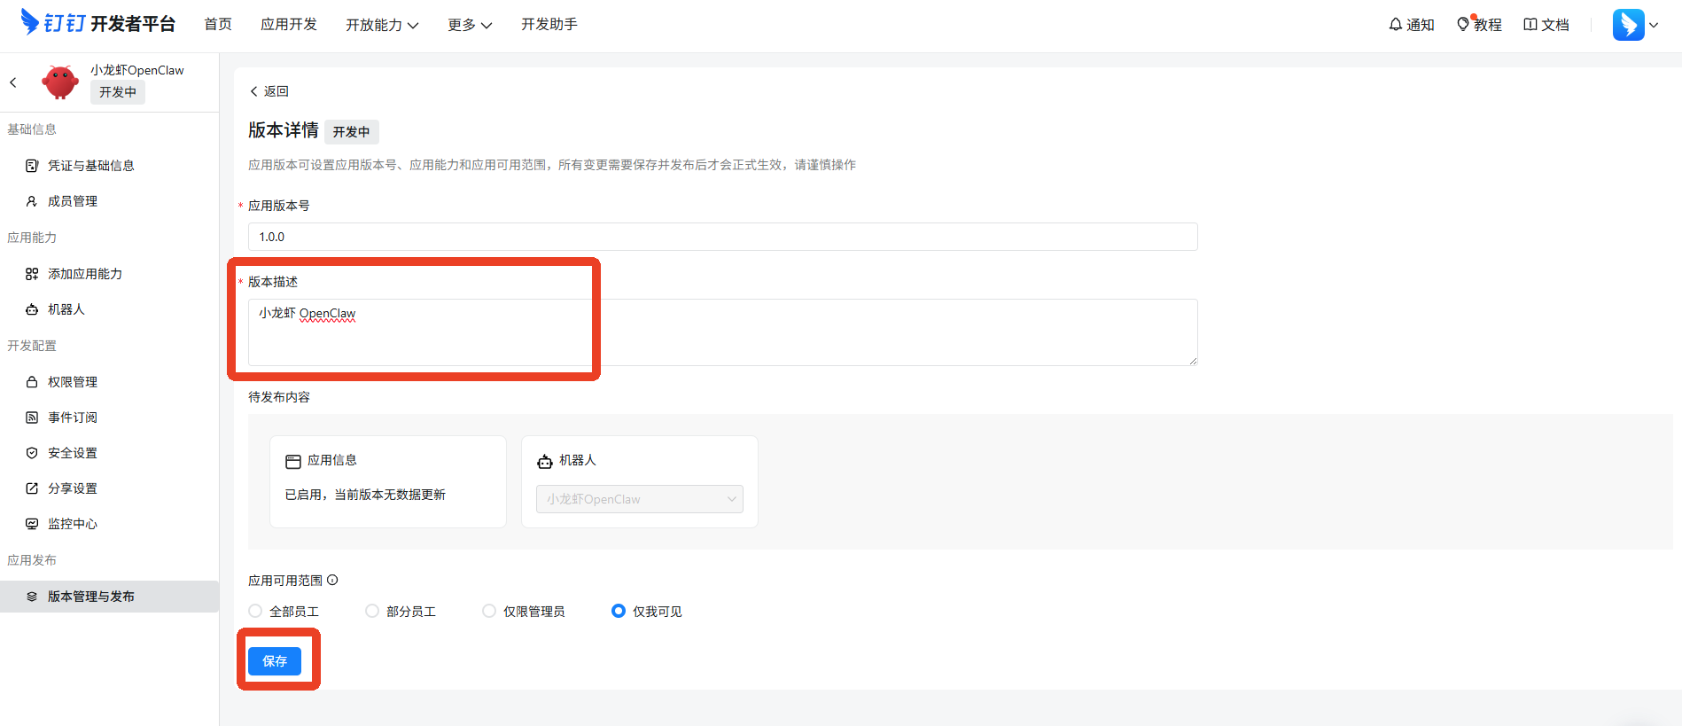The image size is (1682, 726).
Task: Click the notification bell icon
Action: (1396, 25)
